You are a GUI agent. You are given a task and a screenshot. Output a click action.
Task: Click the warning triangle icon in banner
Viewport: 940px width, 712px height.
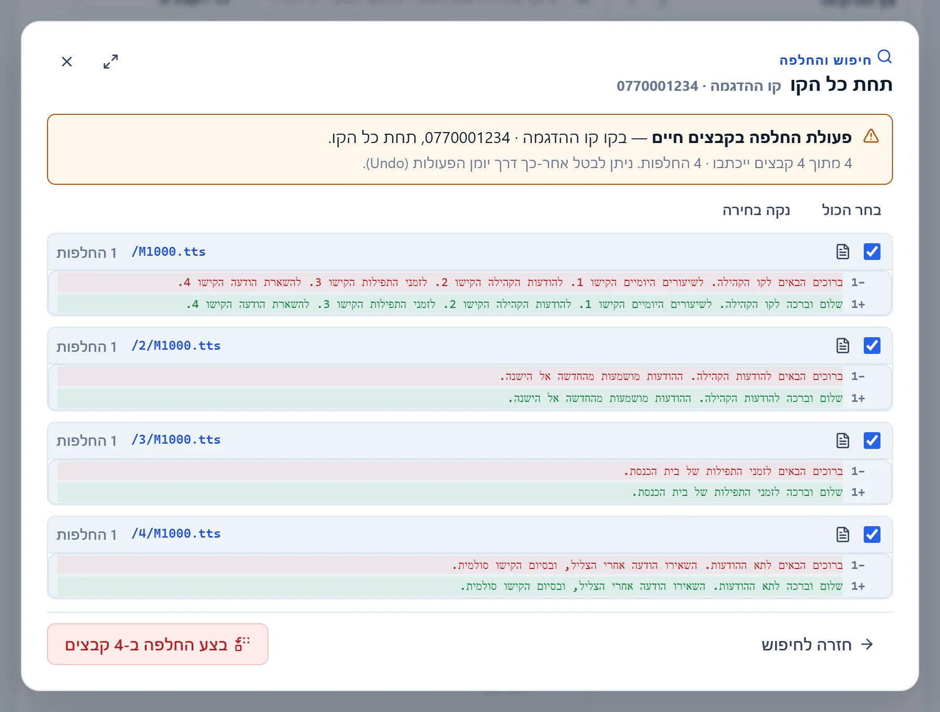pos(871,136)
